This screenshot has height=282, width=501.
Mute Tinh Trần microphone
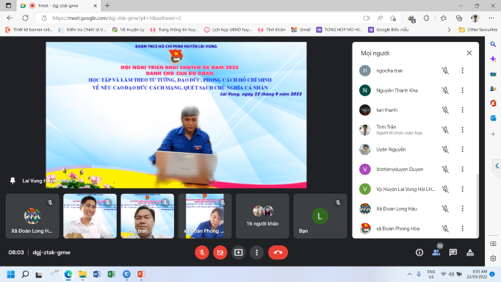(x=445, y=130)
